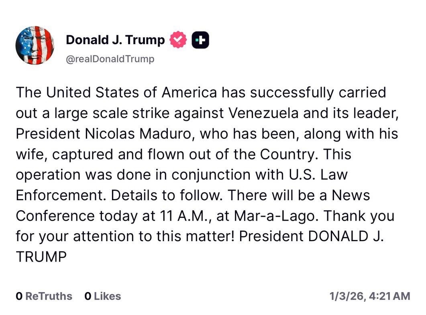
Task: Click the zero count beside Likes
Action: (x=88, y=297)
